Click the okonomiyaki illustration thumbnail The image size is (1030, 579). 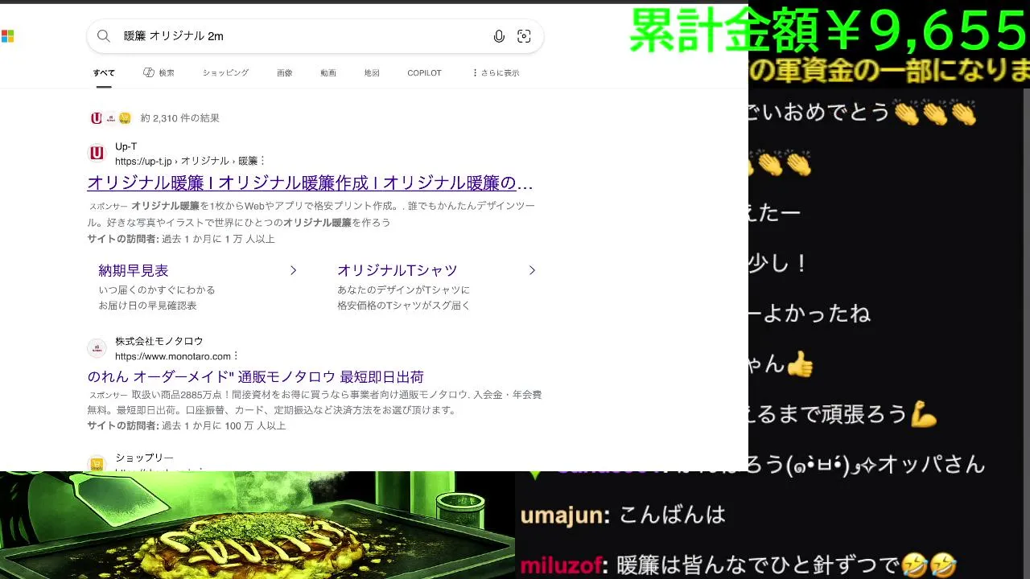click(x=257, y=525)
